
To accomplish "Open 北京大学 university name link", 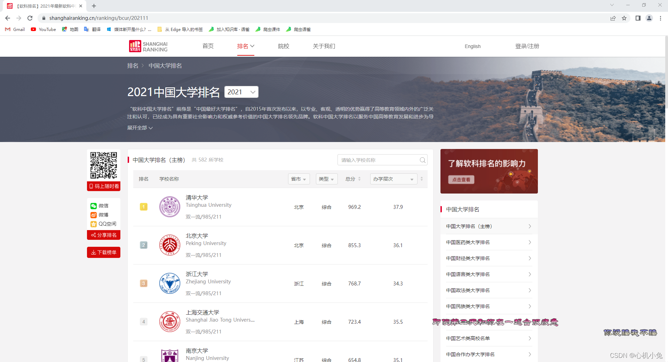I will pyautogui.click(x=197, y=236).
